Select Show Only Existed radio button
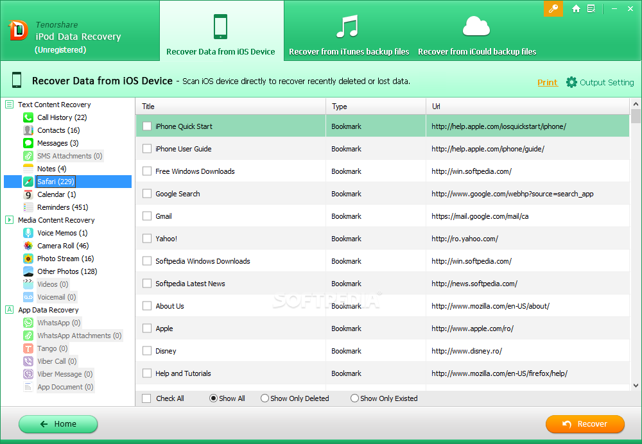Viewport: 642px width, 444px height. click(x=354, y=398)
